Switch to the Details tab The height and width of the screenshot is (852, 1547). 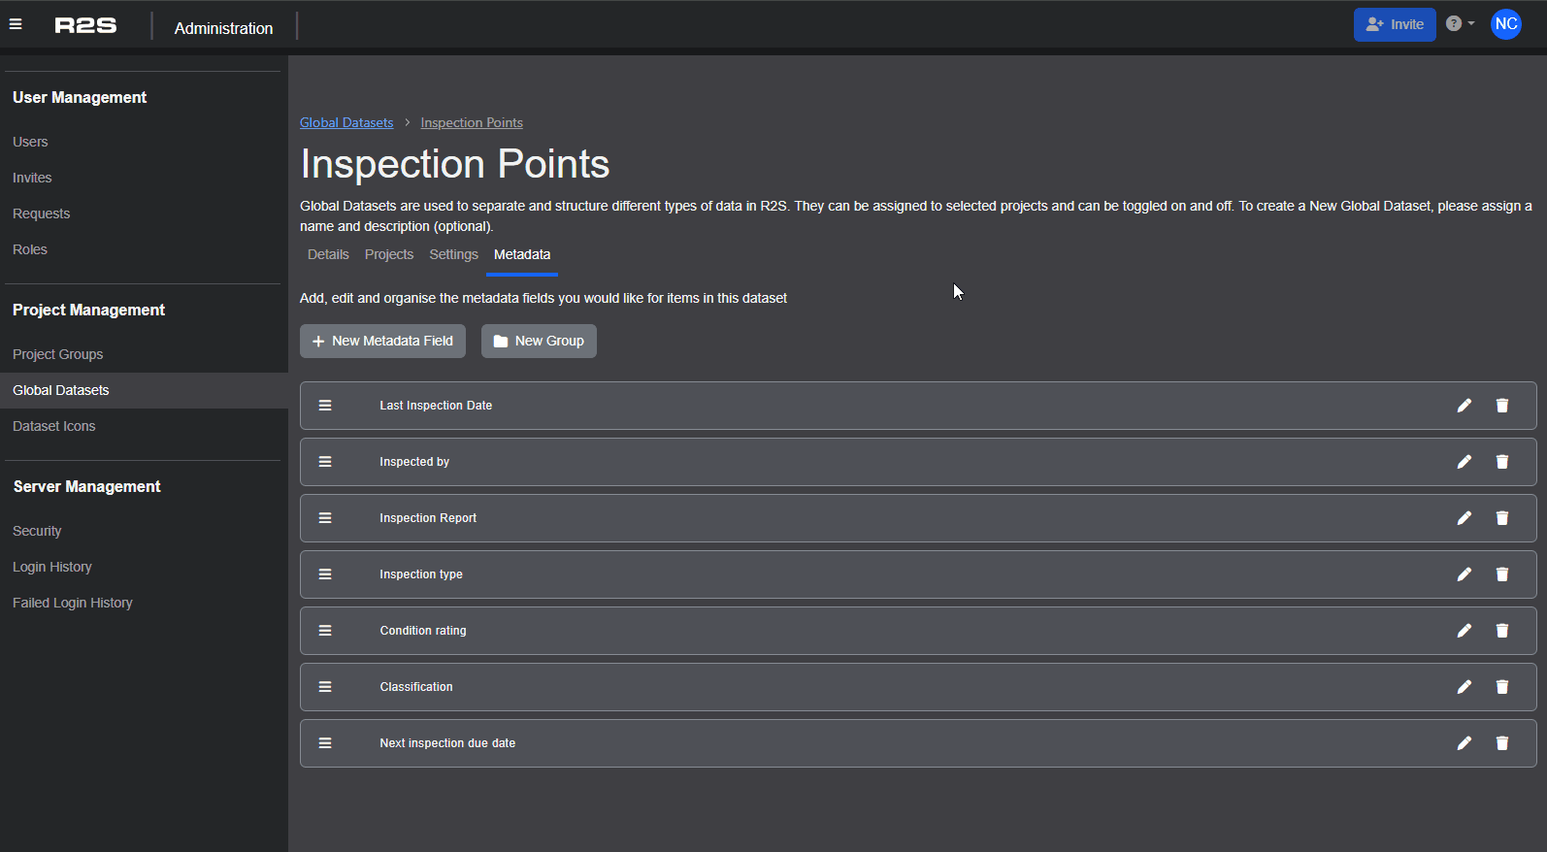328,254
